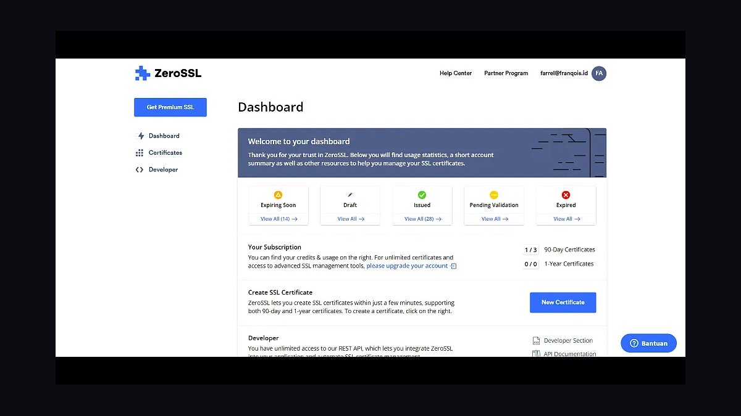Click the 1 / 3 certificates counter
The width and height of the screenshot is (741, 416).
tap(530, 250)
